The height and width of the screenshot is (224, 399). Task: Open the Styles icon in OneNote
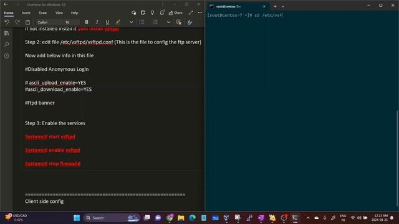190,22
